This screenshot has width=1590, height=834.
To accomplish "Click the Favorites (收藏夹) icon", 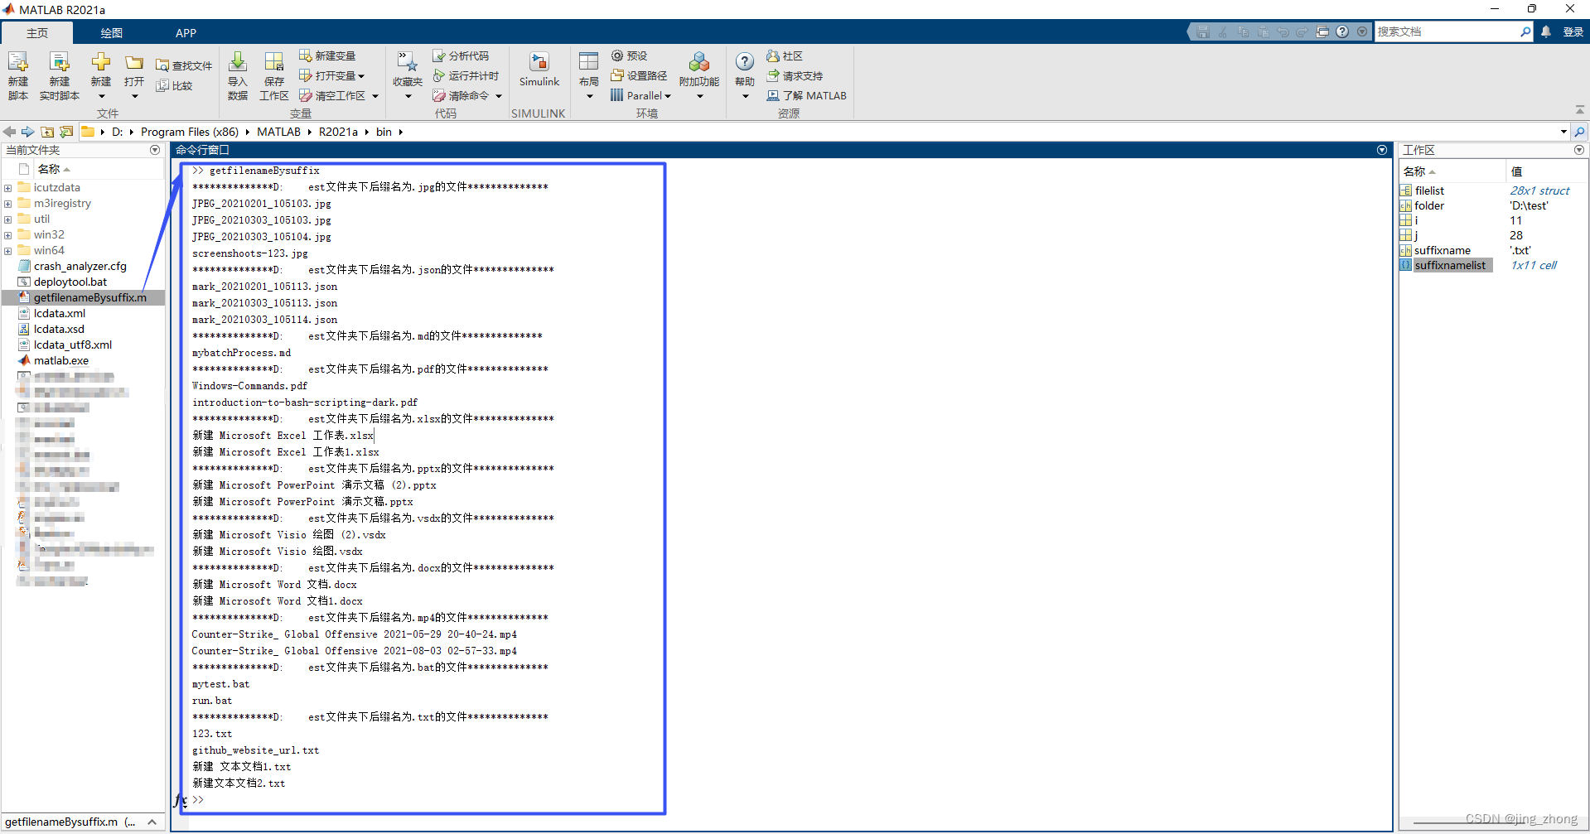I will tap(408, 63).
